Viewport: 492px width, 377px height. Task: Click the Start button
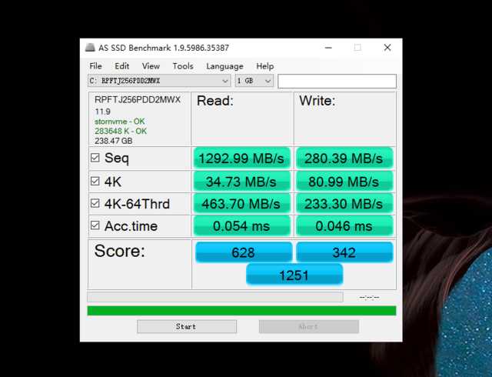click(x=187, y=326)
